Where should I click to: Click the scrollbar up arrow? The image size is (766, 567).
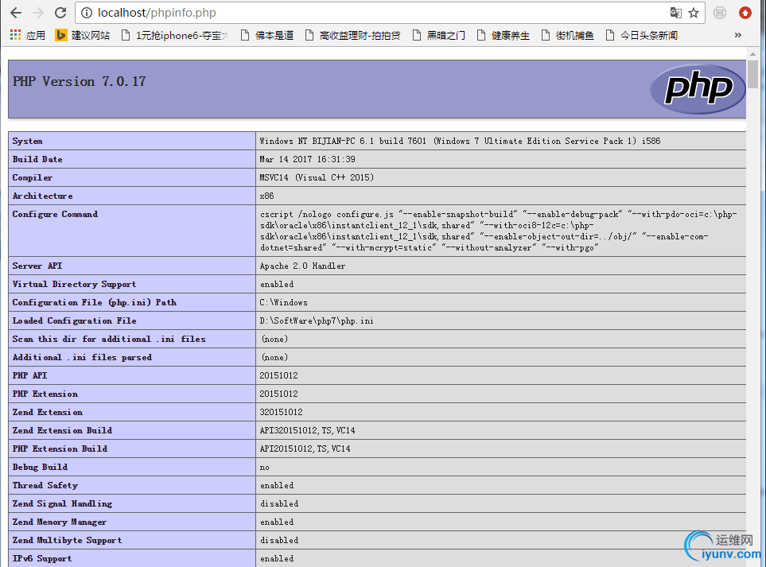click(x=752, y=54)
